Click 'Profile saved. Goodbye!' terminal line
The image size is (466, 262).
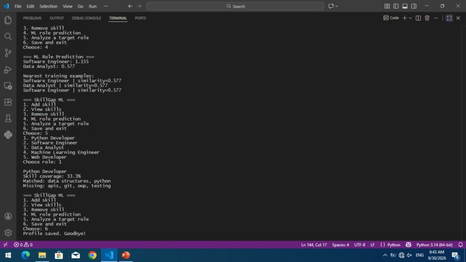pyautogui.click(x=54, y=234)
